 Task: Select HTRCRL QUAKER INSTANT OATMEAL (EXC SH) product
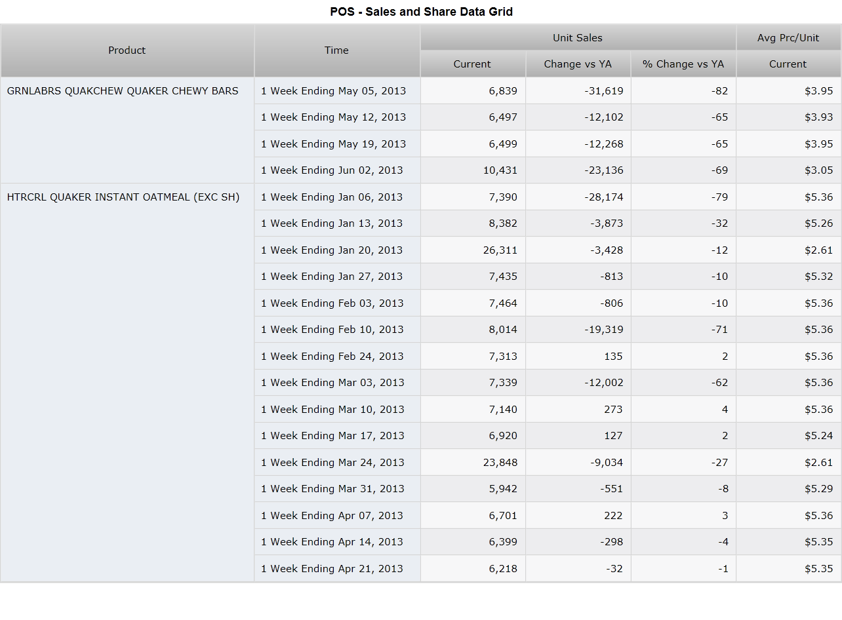123,197
